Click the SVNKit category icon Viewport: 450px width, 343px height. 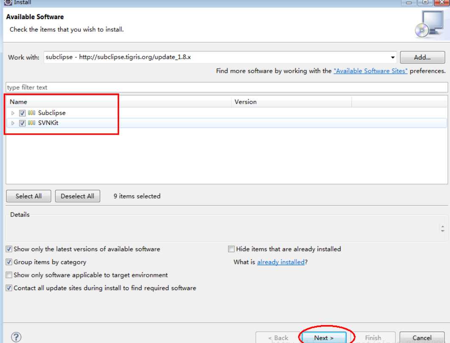coord(31,123)
